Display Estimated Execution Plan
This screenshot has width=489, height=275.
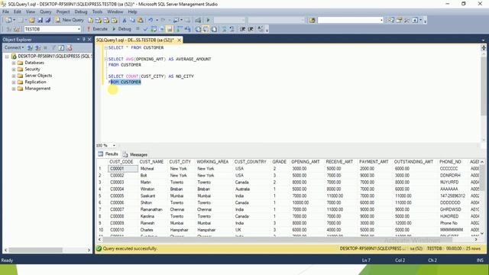click(x=154, y=29)
